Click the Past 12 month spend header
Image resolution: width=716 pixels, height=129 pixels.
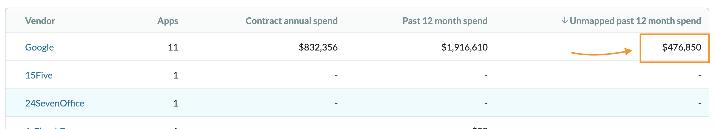[x=445, y=21]
